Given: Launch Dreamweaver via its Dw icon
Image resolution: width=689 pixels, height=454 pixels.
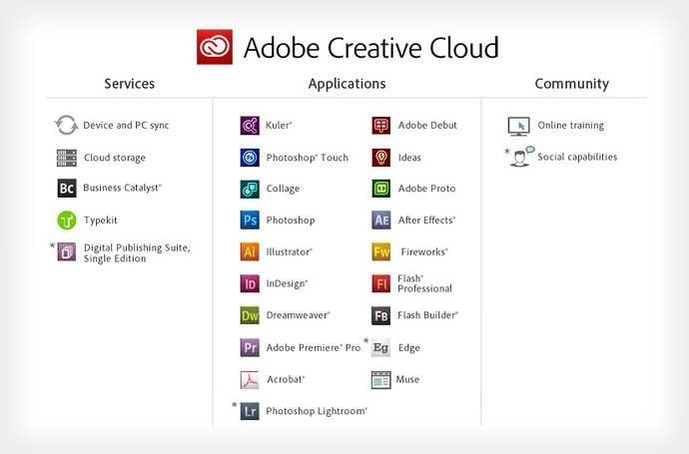Looking at the screenshot, I should pyautogui.click(x=250, y=315).
